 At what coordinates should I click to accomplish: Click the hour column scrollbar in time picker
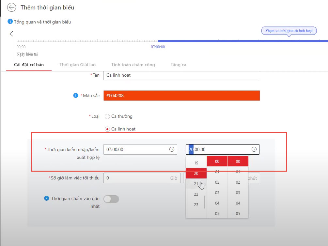coord(205,202)
